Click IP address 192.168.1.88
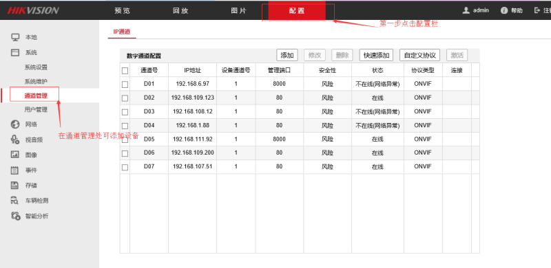 point(193,125)
